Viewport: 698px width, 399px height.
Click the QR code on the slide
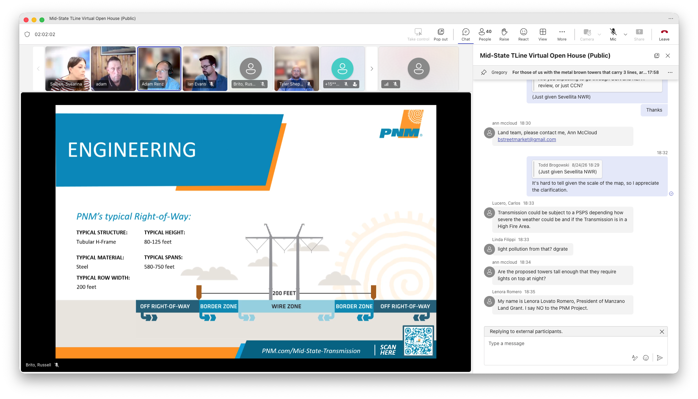pyautogui.click(x=418, y=341)
